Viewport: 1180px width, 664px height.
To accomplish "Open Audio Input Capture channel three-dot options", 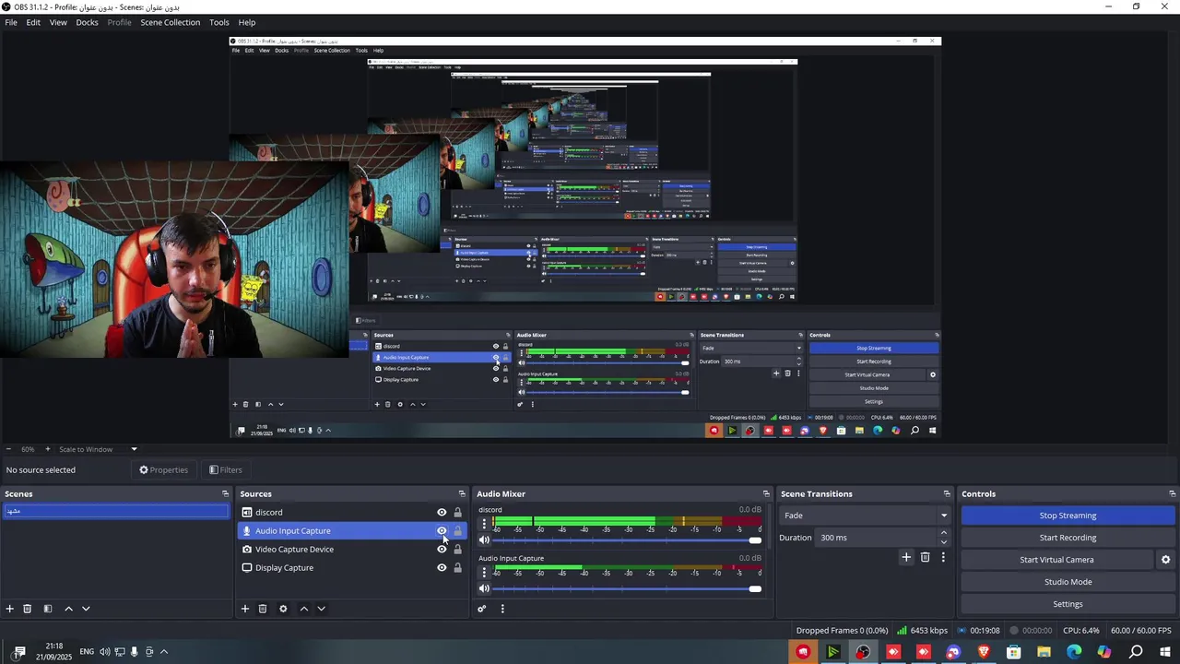I will pos(484,573).
